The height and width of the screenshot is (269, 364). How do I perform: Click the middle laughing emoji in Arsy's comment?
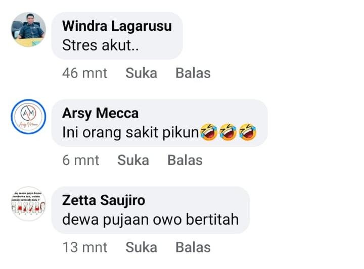(228, 132)
